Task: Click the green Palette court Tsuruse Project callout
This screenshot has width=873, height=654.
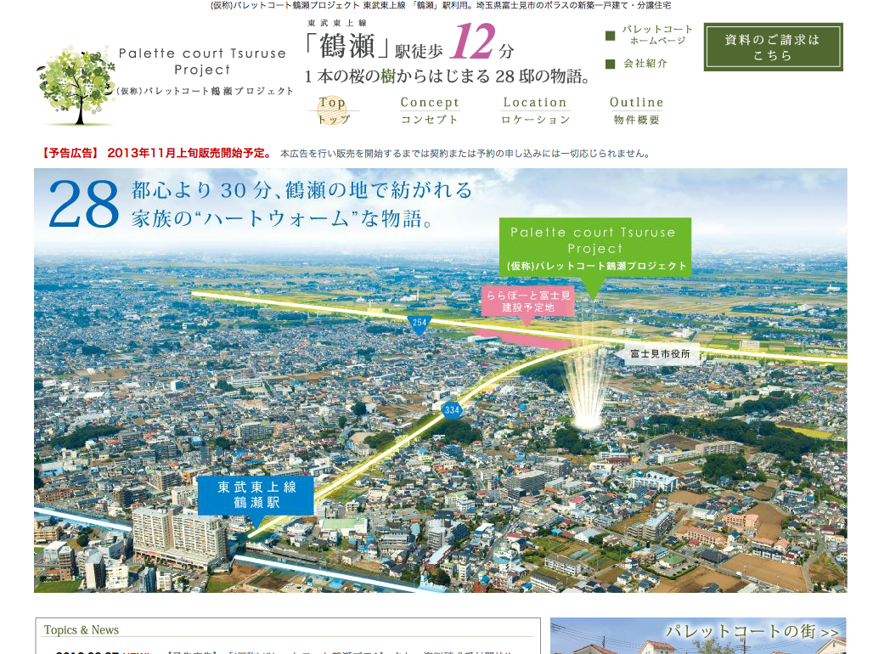Action: 594,247
